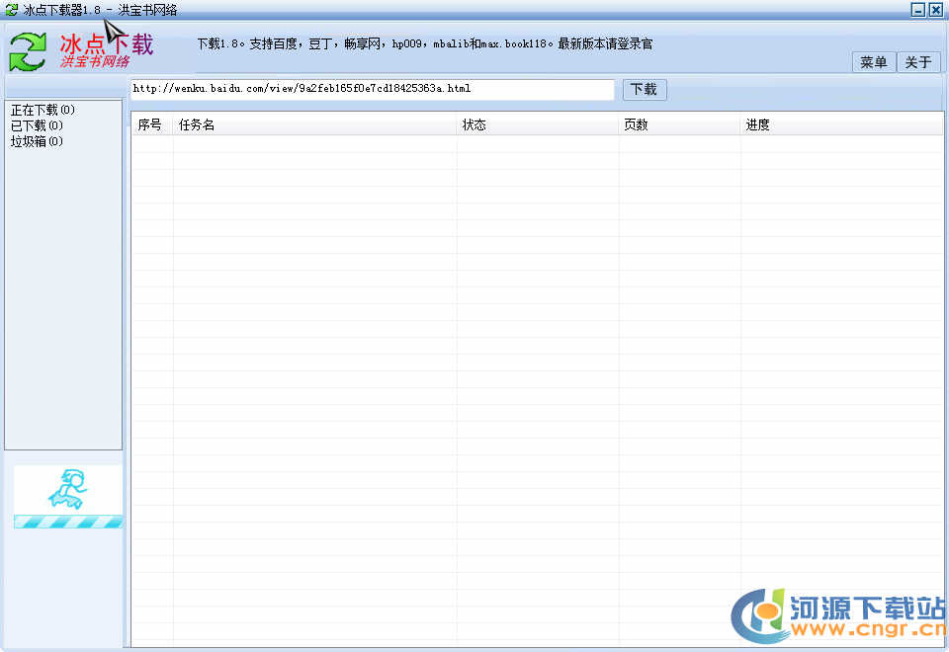The width and height of the screenshot is (949, 652).
Task: Select 正在下载 (0) list entry
Action: click(43, 110)
